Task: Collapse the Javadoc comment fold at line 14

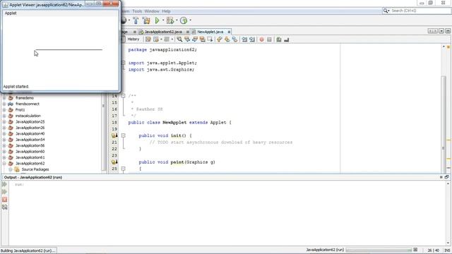Action: (123, 96)
